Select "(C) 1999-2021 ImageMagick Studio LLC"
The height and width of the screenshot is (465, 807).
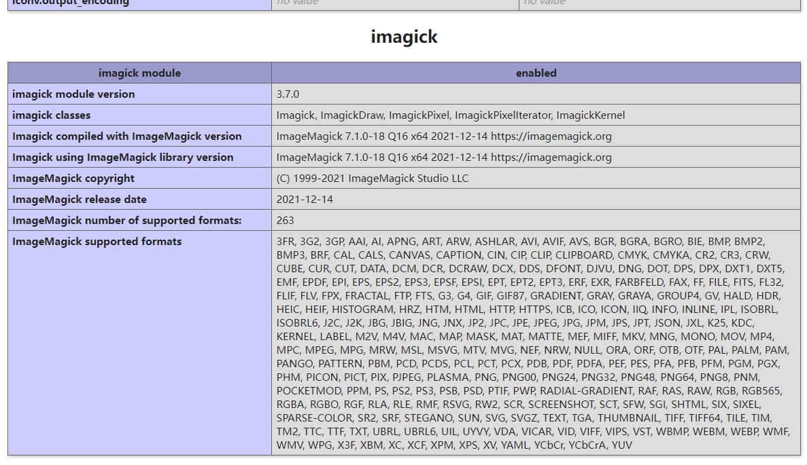tap(373, 179)
